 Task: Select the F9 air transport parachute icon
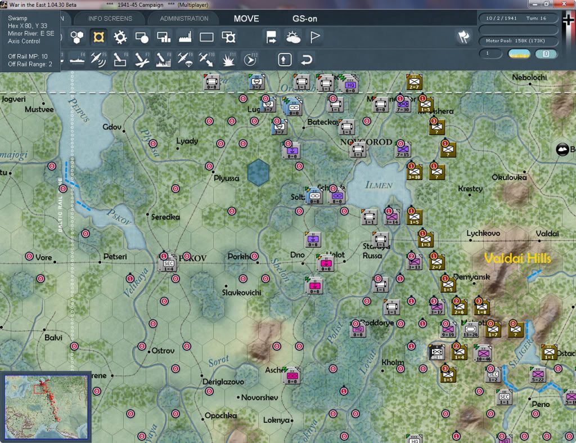(x=185, y=60)
